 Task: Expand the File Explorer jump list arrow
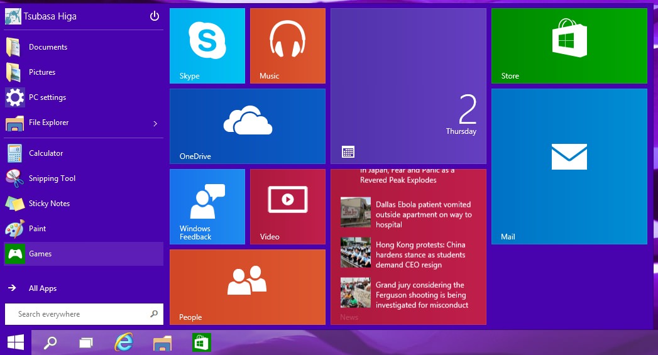click(x=155, y=123)
